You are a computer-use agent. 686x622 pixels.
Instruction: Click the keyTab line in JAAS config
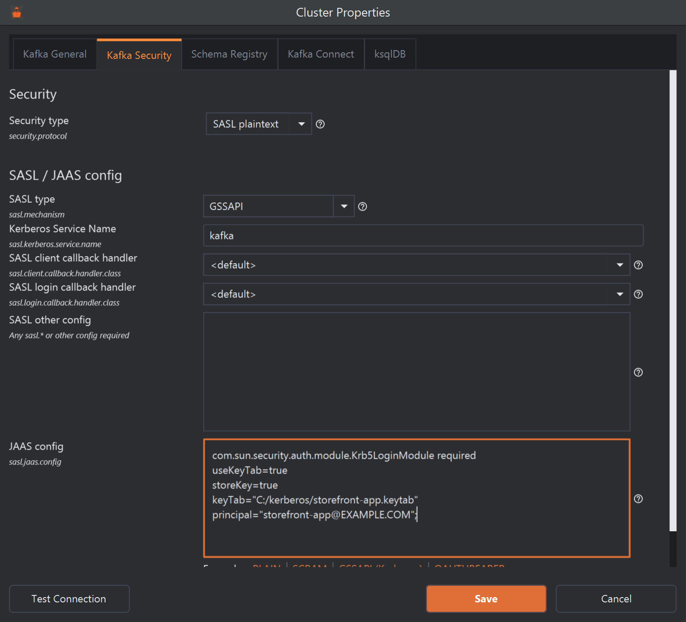315,500
